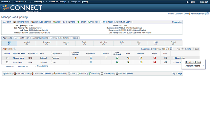210x118 pixels.
Task: Click Route icon for Rhonda Lowe
Action: 128,58
